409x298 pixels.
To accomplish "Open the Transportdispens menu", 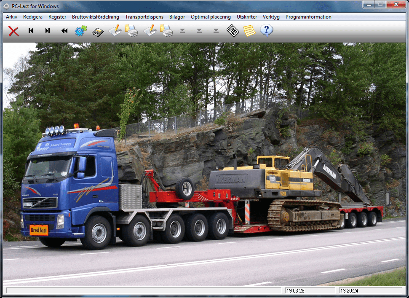I will [144, 17].
